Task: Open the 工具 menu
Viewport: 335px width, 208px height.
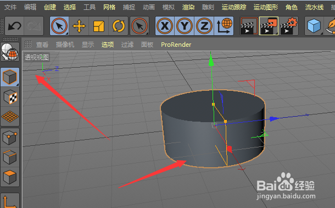Action: pos(90,7)
